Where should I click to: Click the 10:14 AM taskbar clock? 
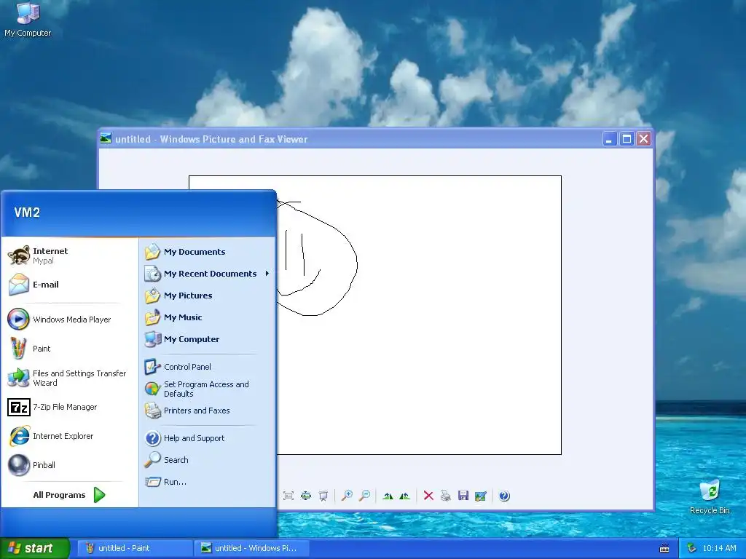(719, 548)
